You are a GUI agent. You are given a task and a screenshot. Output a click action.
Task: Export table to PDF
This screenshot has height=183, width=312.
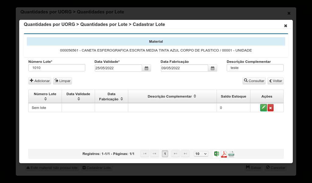point(224,154)
